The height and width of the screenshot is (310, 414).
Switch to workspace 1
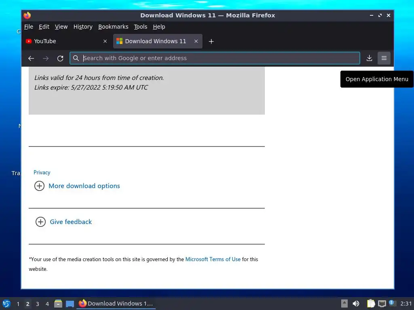pyautogui.click(x=18, y=304)
